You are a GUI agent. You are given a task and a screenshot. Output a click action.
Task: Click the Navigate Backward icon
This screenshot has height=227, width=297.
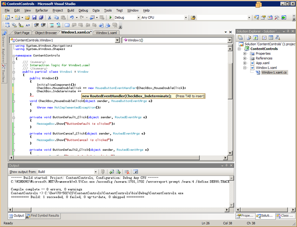92,17
